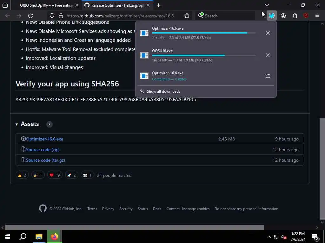Open the Windows Start menu
The image size is (325, 243).
[8, 237]
